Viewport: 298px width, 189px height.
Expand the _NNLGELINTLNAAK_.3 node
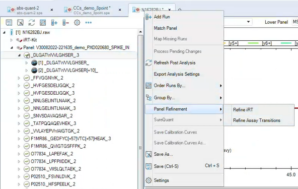tap(19, 108)
